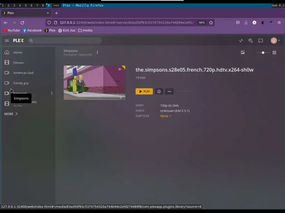Image resolution: width=285 pixels, height=213 pixels.
Task: Open the YouTube bookmark
Action: [x=11, y=31]
